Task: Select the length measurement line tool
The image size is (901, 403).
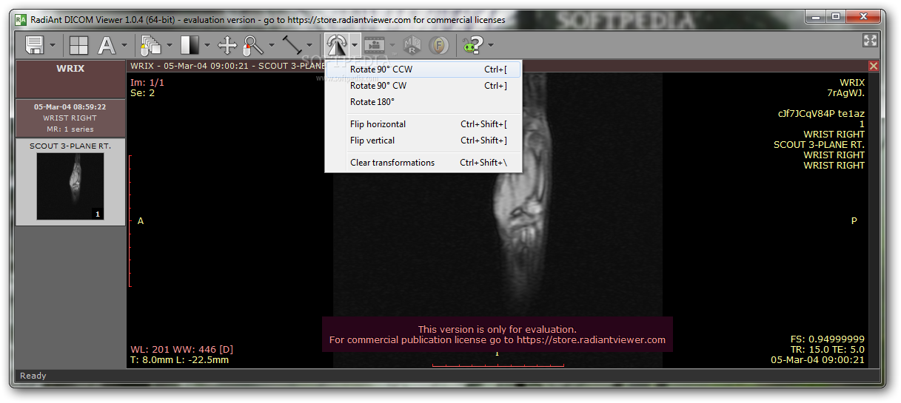Action: click(292, 46)
